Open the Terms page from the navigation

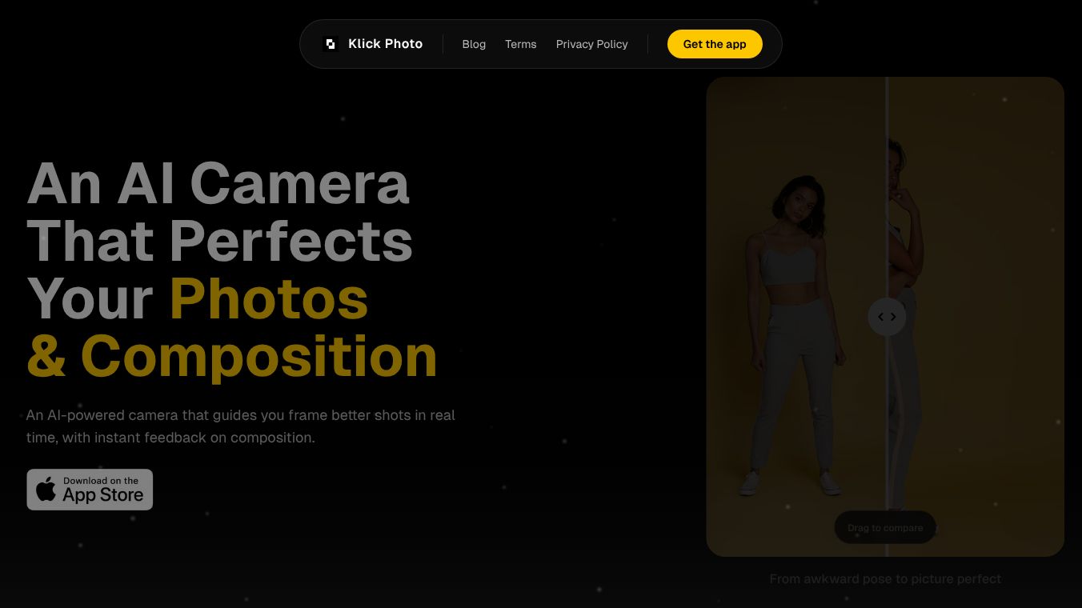point(520,44)
